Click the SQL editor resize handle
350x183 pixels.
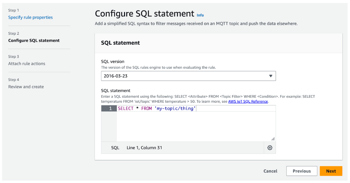[x=273, y=139]
